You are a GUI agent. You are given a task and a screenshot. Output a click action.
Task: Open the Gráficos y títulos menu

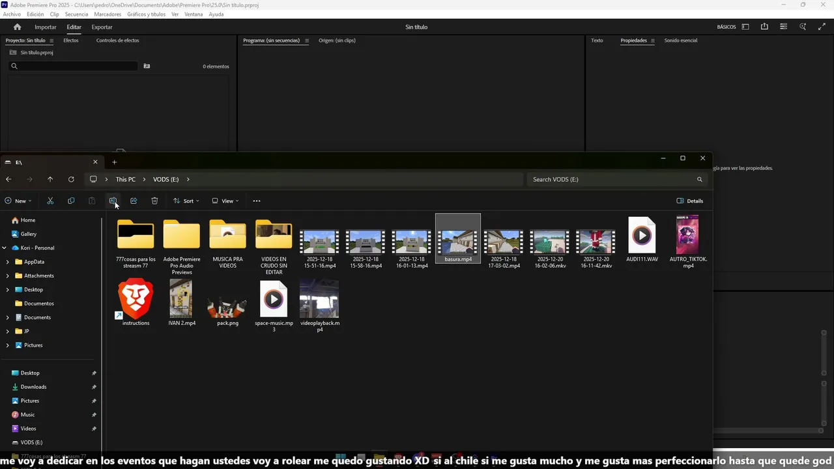click(146, 14)
